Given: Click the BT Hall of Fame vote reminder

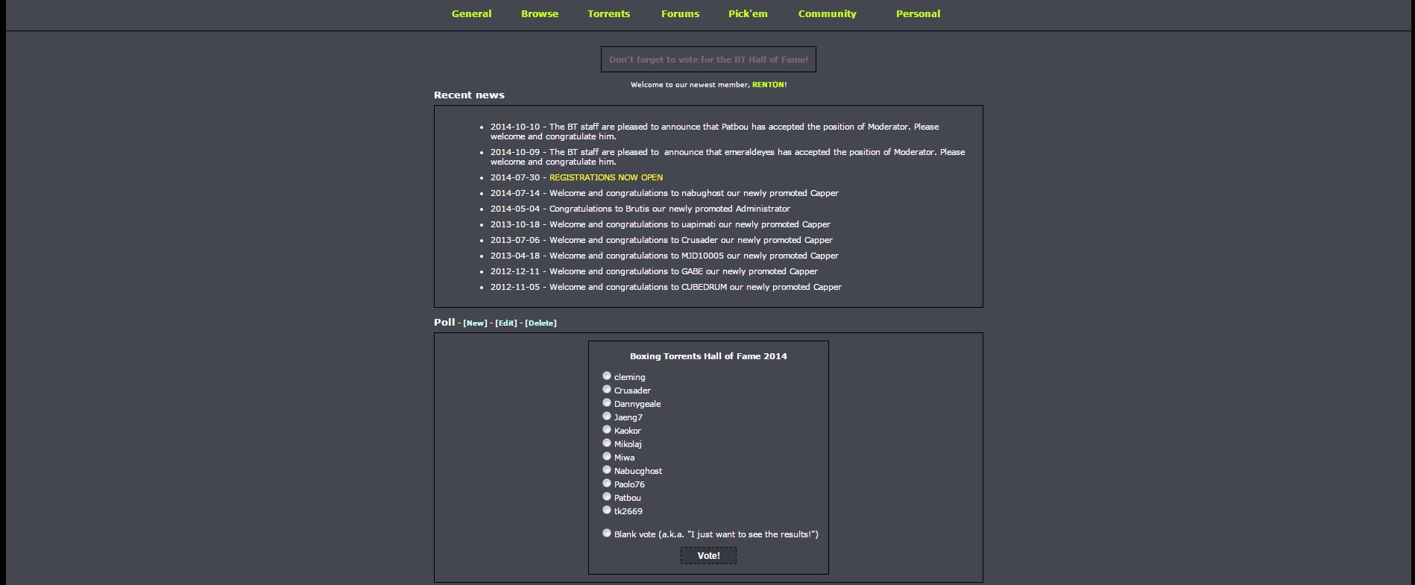Looking at the screenshot, I should point(708,60).
